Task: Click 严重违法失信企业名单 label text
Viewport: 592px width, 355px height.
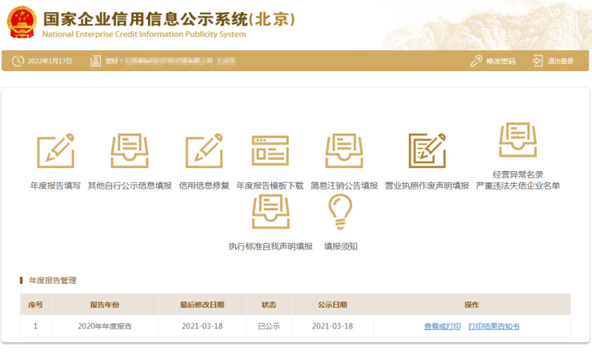Action: pos(518,186)
